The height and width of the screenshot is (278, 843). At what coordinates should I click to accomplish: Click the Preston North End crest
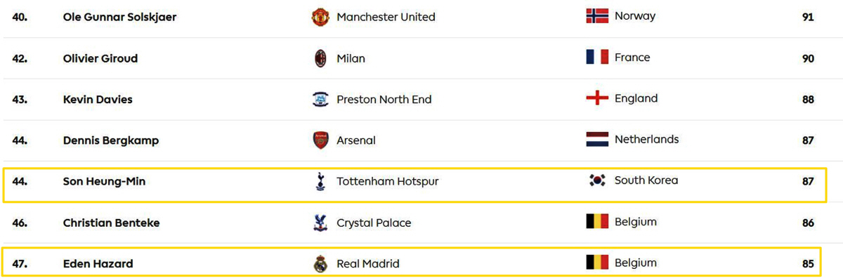[x=320, y=100]
